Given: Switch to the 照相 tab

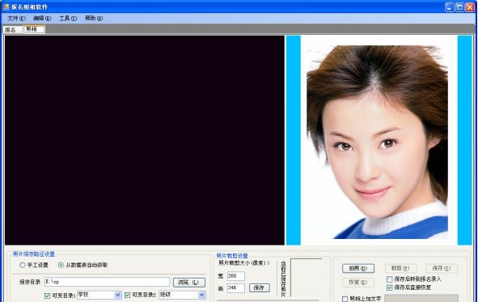Looking at the screenshot, I should [34, 29].
